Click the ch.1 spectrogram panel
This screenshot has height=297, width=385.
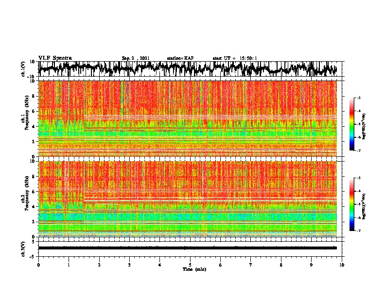point(188,118)
